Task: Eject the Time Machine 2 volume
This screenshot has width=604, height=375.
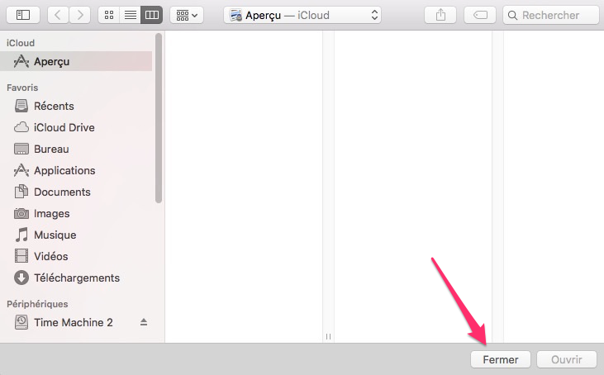Action: click(x=144, y=322)
